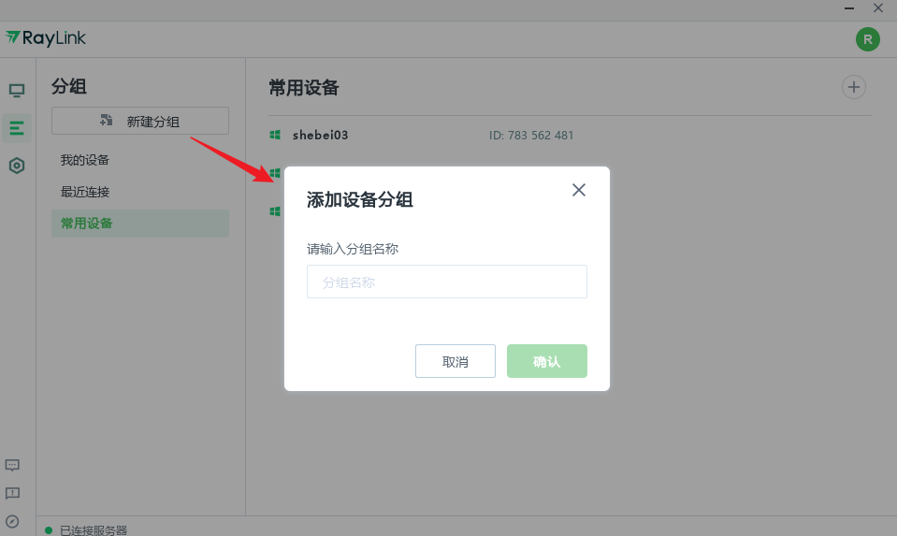The image size is (897, 536).
Task: Click 取消 in the dialog
Action: [456, 361]
